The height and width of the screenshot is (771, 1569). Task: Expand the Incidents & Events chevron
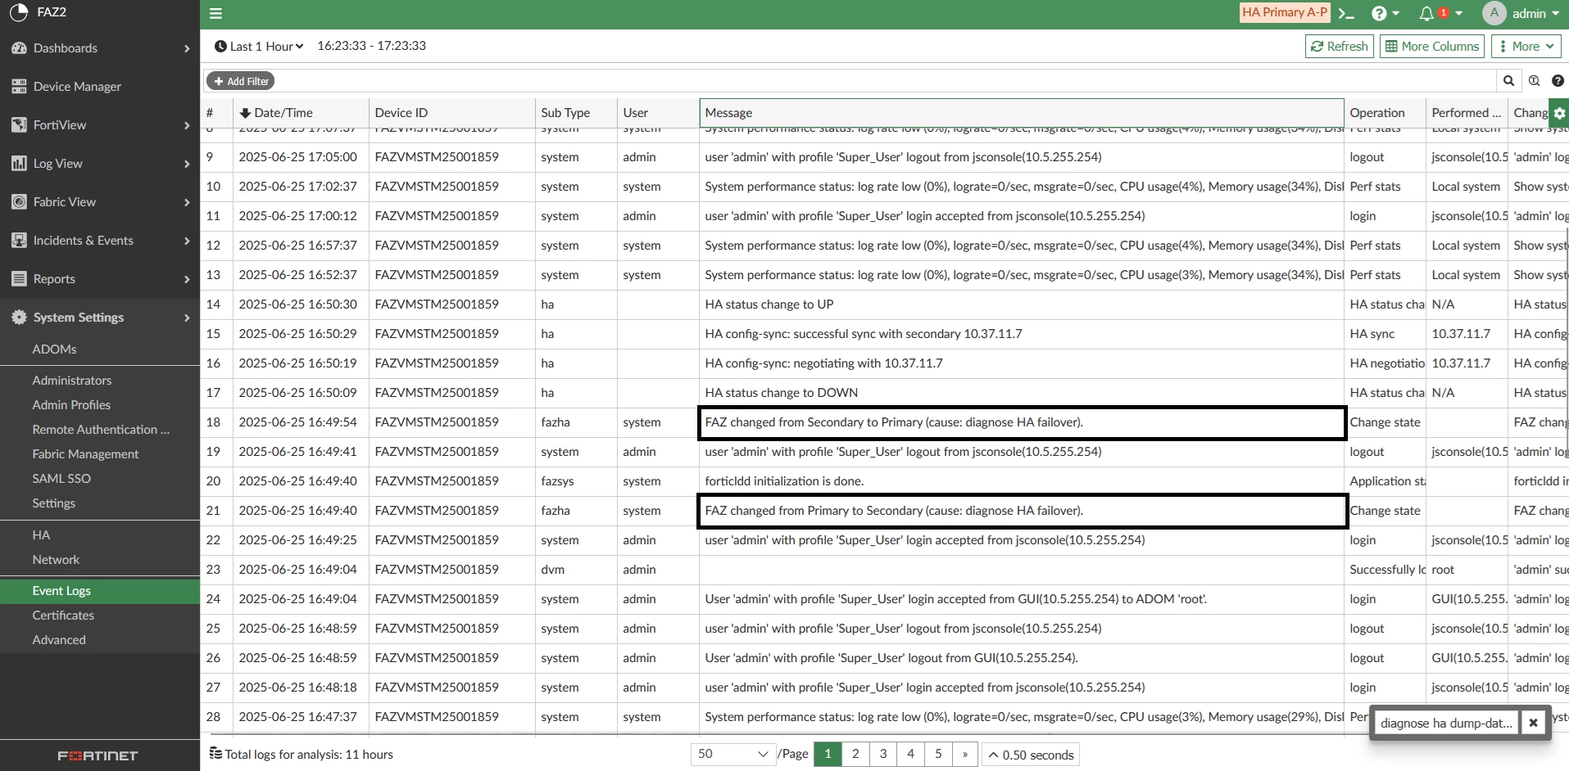pos(187,241)
